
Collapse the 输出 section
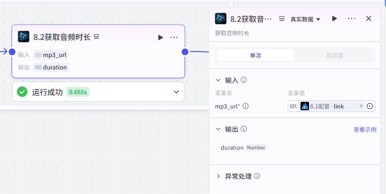pos(218,129)
